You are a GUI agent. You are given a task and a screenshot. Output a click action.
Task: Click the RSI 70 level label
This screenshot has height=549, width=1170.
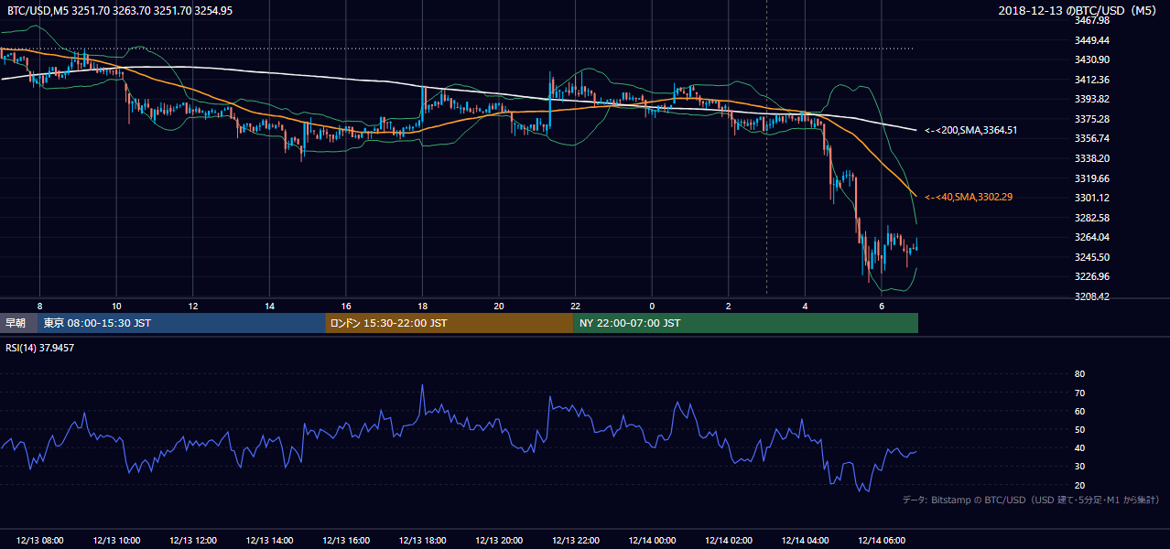click(1079, 393)
